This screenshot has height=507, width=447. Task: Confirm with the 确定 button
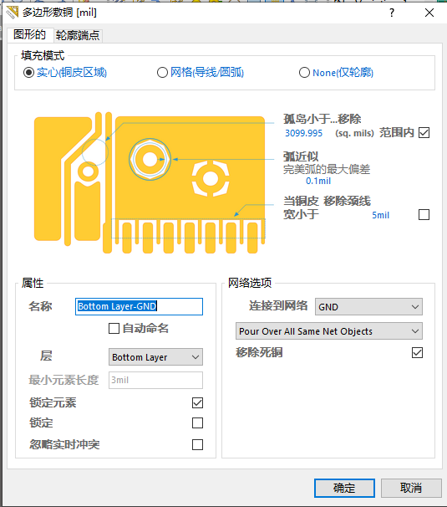[344, 488]
